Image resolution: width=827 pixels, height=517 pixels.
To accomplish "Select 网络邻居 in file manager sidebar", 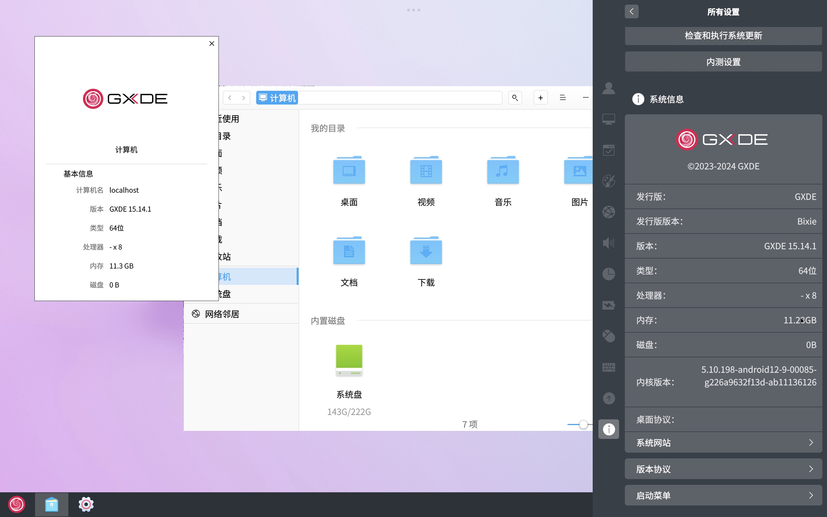I will 241,314.
